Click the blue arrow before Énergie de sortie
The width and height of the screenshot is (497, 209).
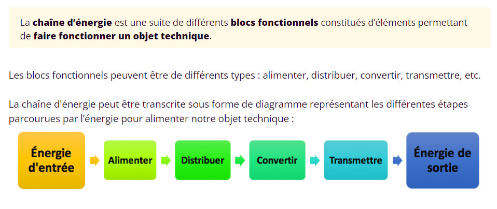397,160
